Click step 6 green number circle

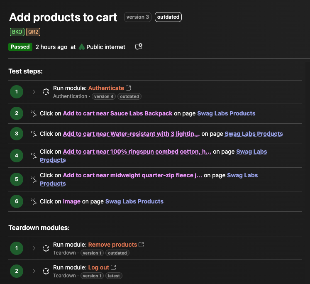[x=17, y=201]
